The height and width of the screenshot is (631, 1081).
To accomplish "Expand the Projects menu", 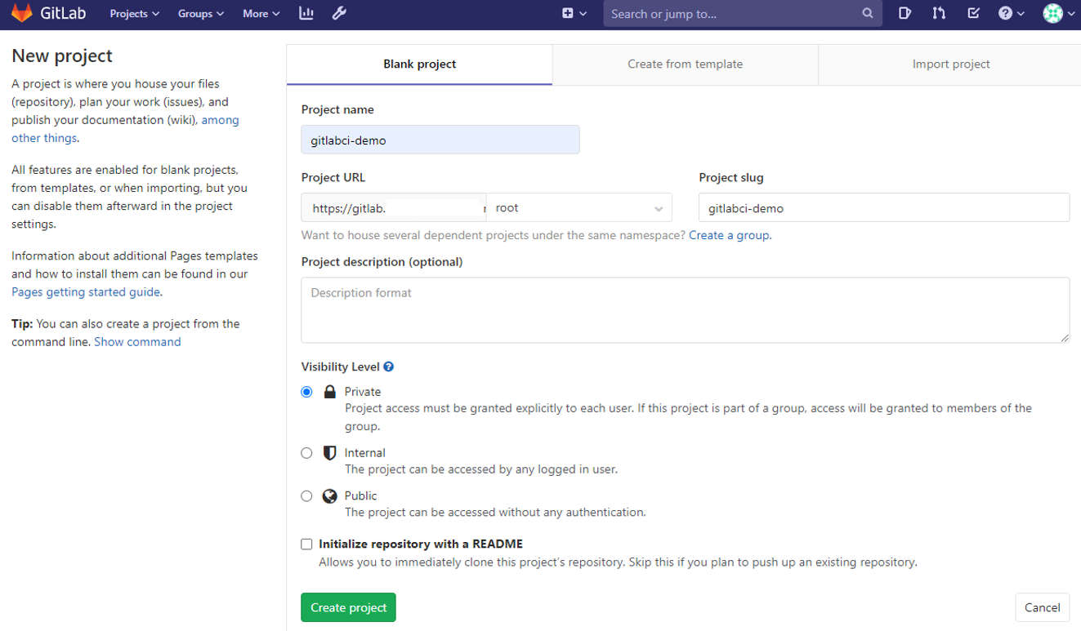I will point(135,13).
